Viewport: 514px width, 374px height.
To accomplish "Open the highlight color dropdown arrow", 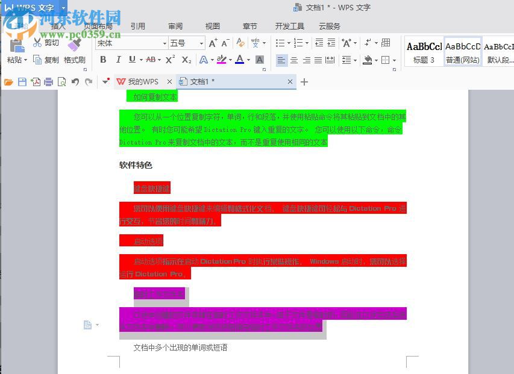I will [x=230, y=60].
